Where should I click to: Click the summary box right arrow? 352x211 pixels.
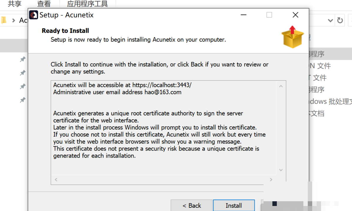[271, 179]
